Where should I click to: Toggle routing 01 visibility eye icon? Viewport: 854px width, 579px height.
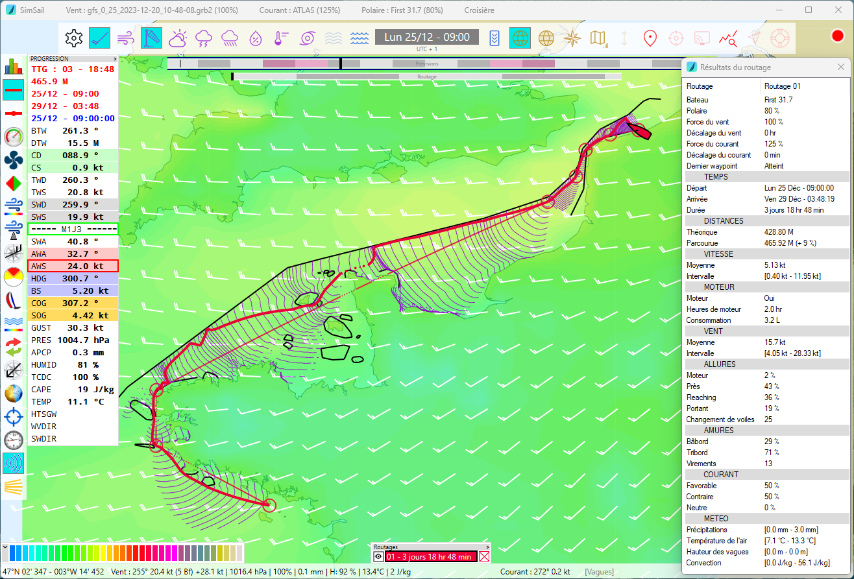point(378,556)
